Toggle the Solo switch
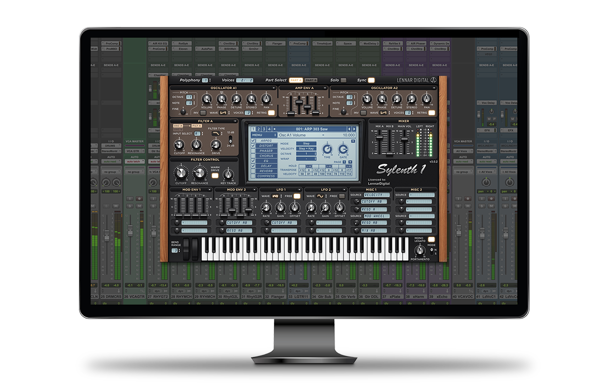 (x=343, y=80)
